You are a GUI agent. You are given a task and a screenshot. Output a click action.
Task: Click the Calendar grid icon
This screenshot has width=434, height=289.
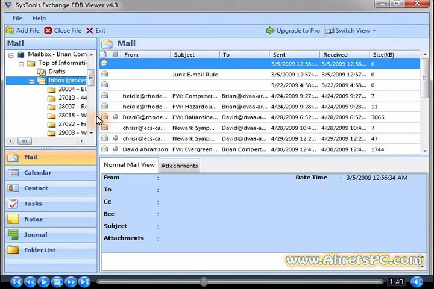(13, 173)
